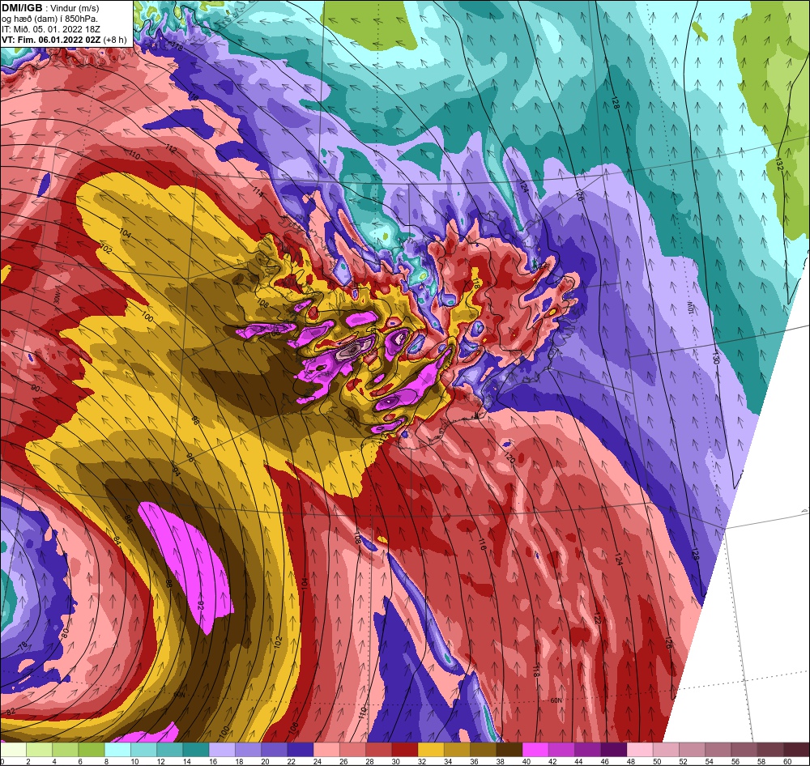
Task: Click the legend tick label '16'
Action: [213, 761]
